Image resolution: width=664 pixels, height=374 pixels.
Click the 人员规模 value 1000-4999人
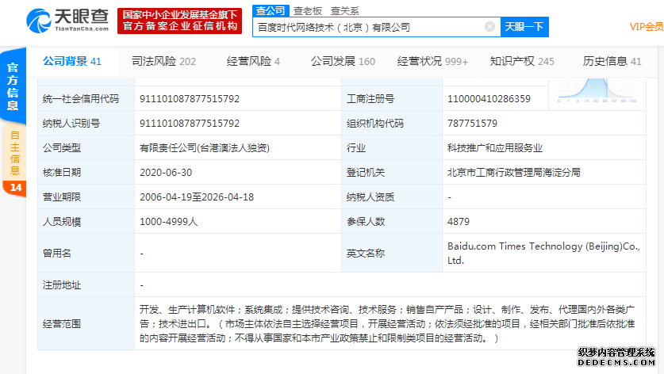pos(168,222)
